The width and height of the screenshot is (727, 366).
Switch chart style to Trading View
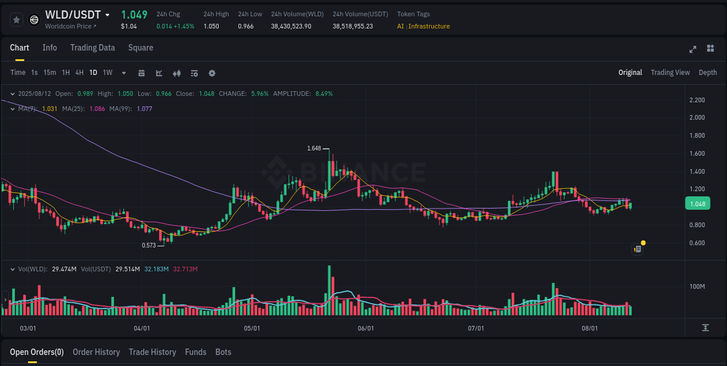pos(670,73)
